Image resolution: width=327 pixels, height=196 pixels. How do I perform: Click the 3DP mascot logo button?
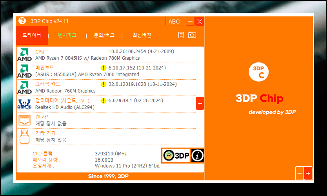[x=176, y=155]
